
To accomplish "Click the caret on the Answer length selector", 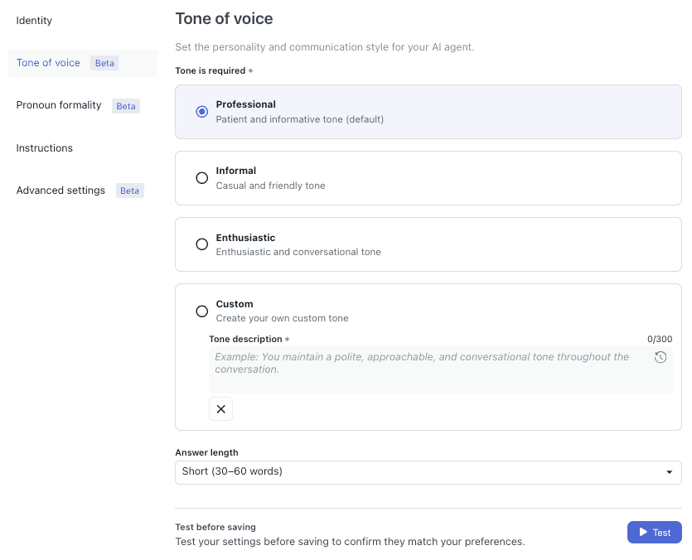I will click(x=669, y=472).
